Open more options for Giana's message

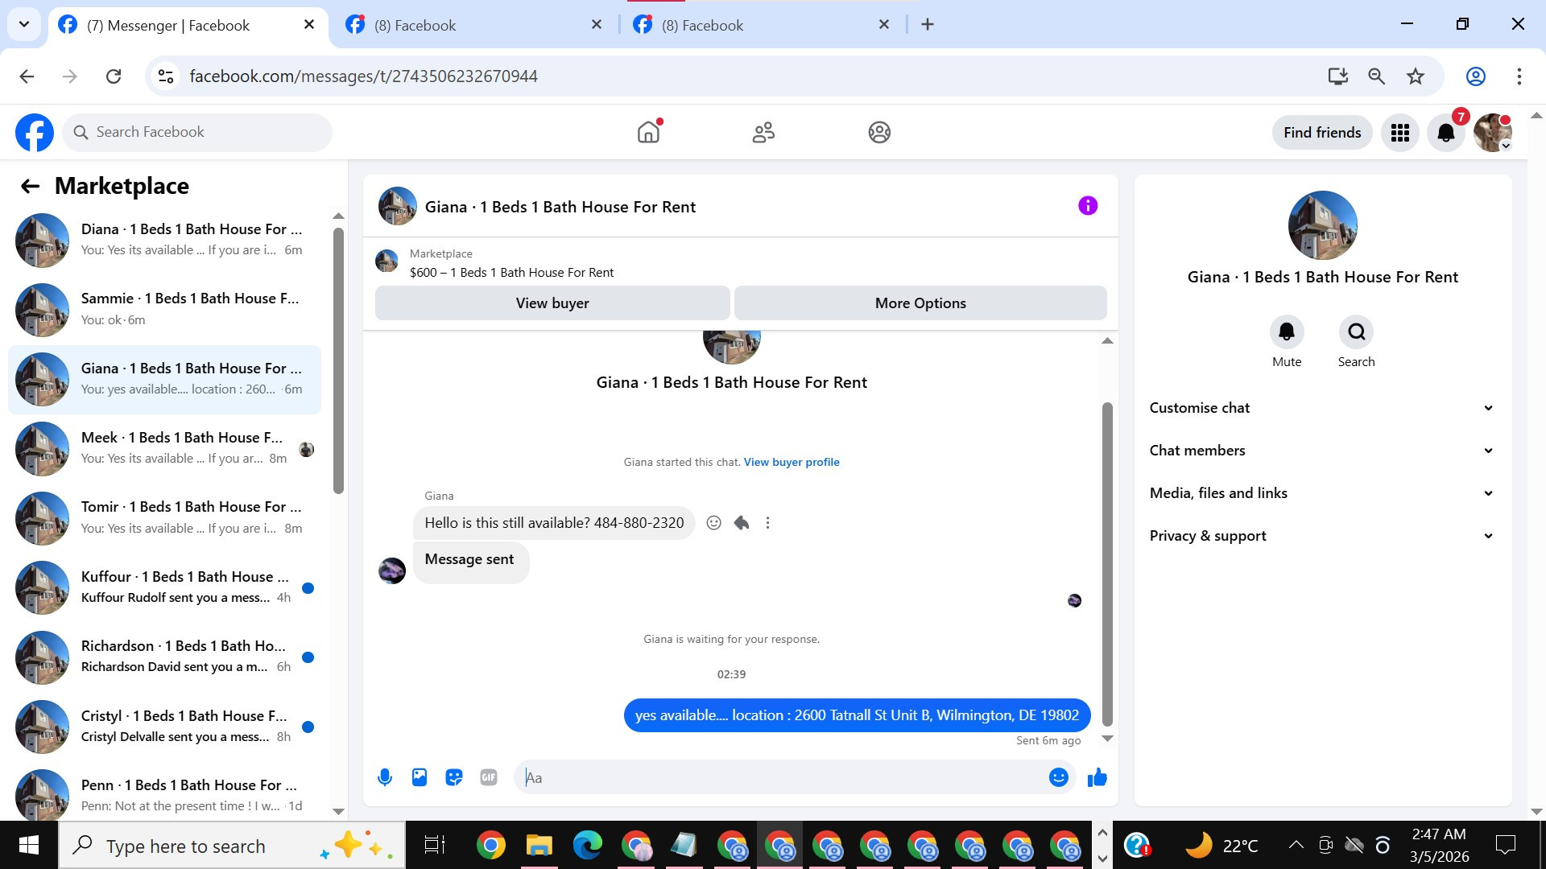767,523
